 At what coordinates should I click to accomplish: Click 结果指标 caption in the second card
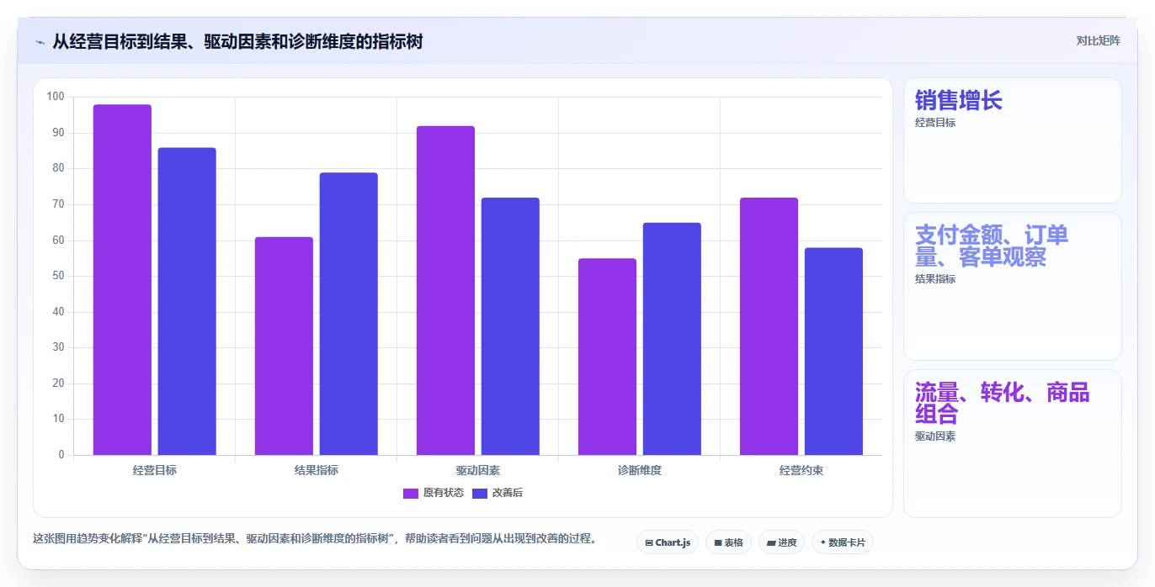(935, 279)
